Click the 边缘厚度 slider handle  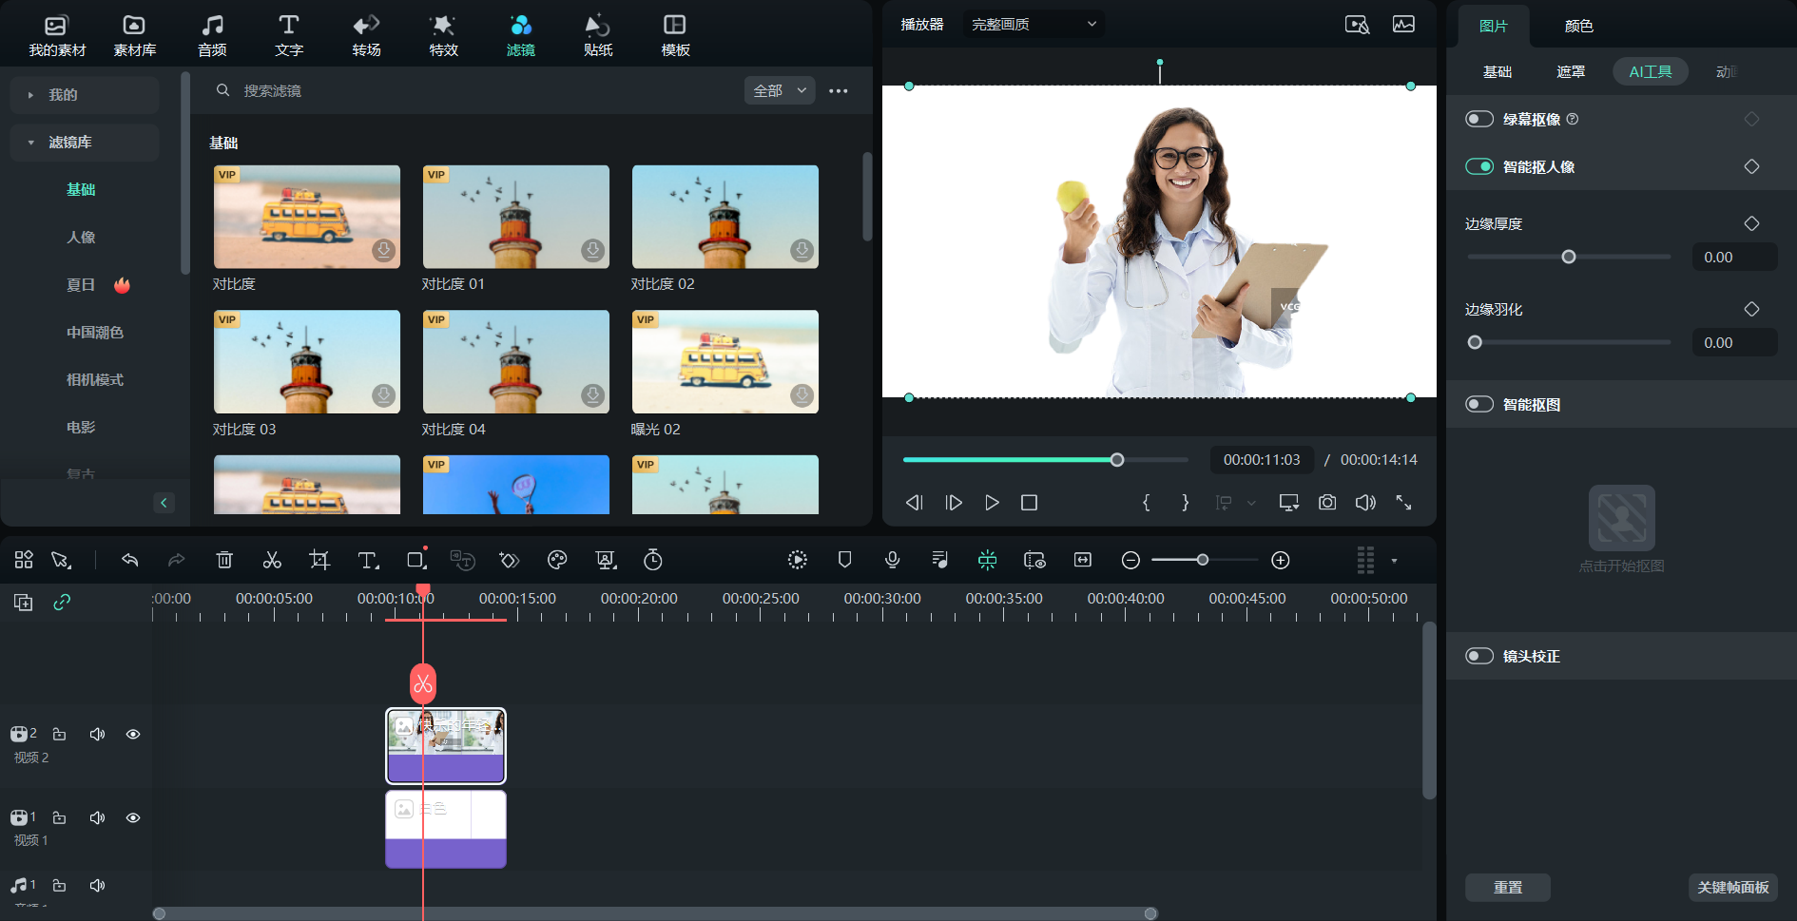[x=1569, y=257]
